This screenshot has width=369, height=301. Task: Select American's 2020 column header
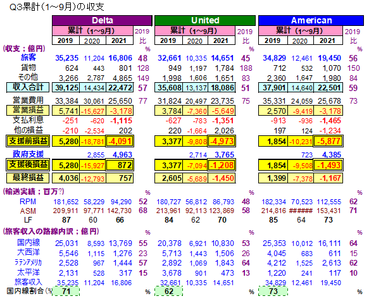coord(300,40)
